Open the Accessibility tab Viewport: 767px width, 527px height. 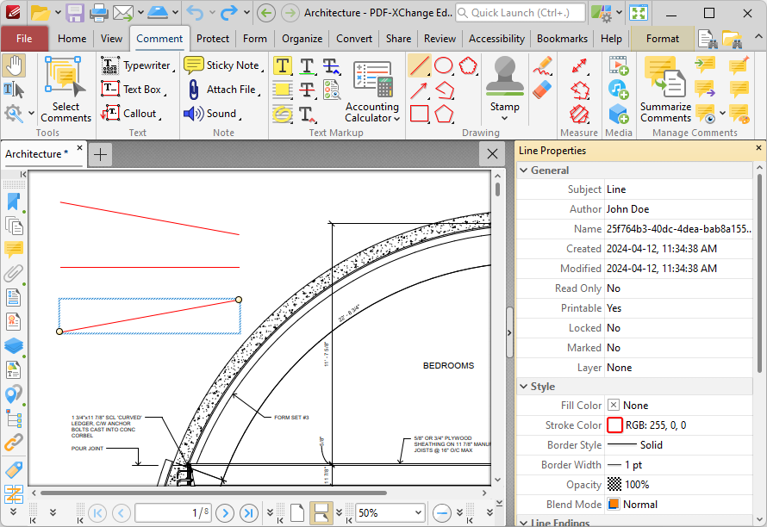[496, 39]
